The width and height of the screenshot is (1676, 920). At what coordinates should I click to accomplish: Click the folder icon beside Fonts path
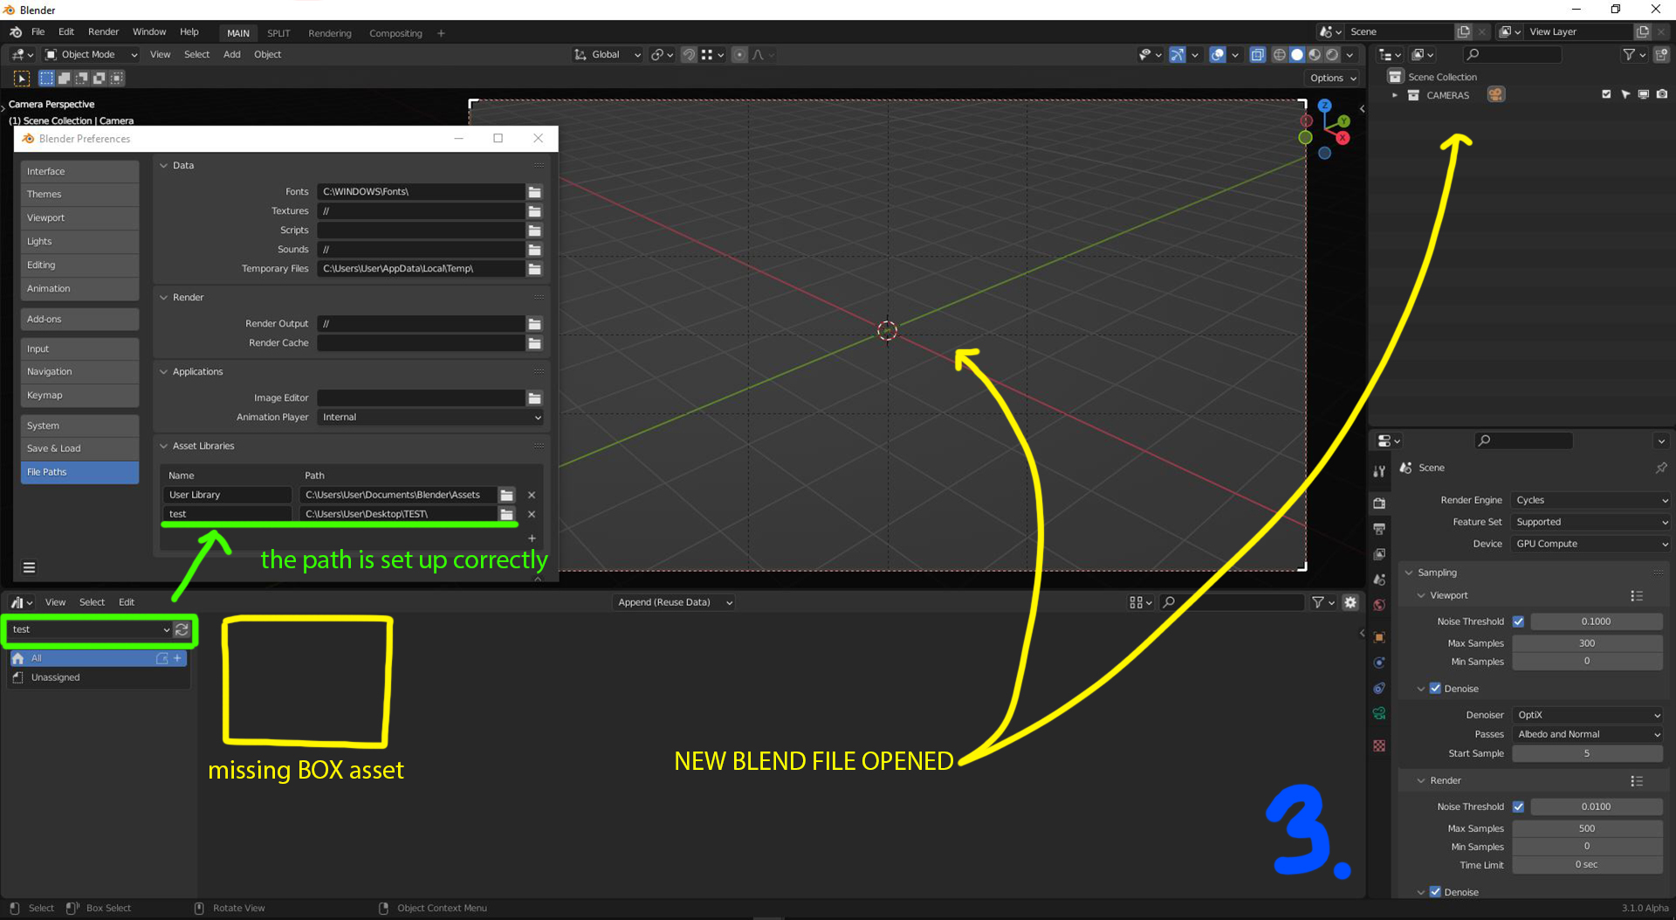point(534,192)
